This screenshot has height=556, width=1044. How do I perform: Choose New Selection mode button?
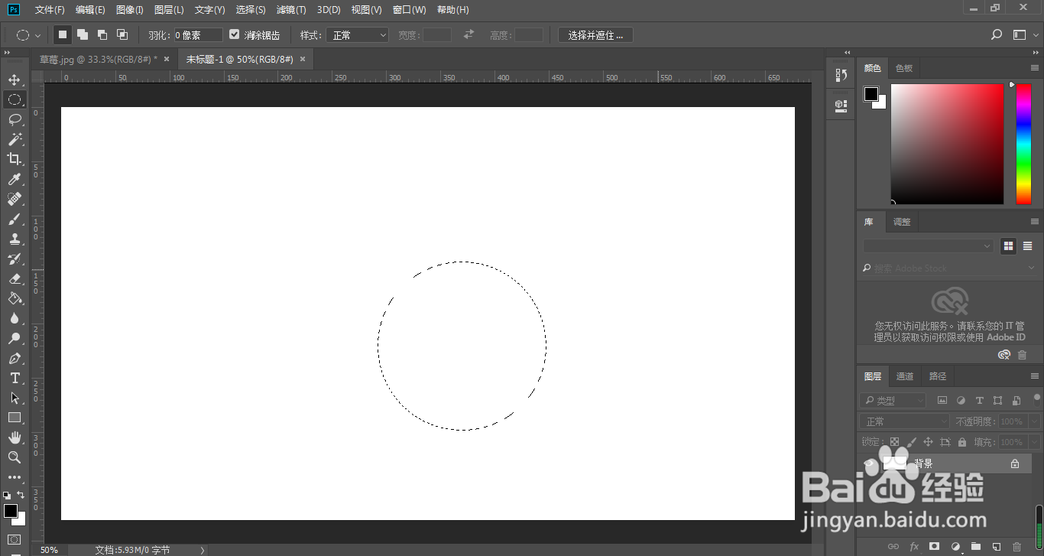point(63,35)
